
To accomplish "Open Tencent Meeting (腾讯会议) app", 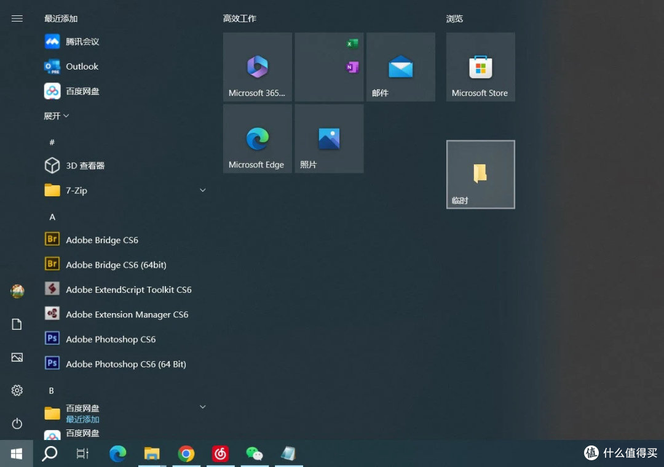I will pos(125,41).
